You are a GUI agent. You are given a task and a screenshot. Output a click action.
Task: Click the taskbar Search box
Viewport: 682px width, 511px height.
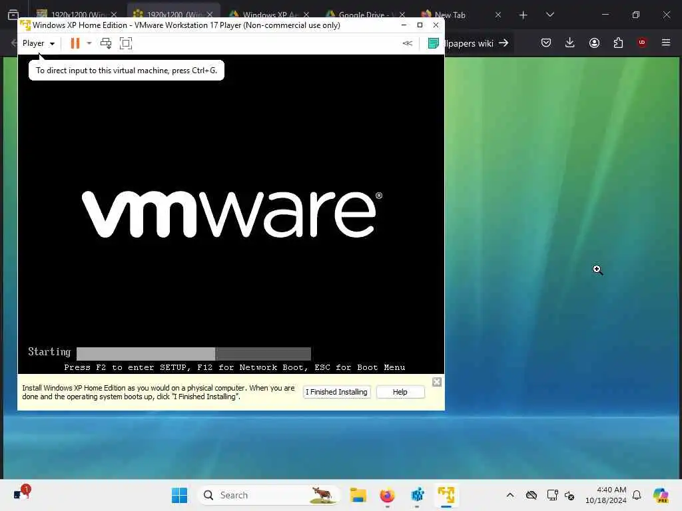pyautogui.click(x=268, y=495)
